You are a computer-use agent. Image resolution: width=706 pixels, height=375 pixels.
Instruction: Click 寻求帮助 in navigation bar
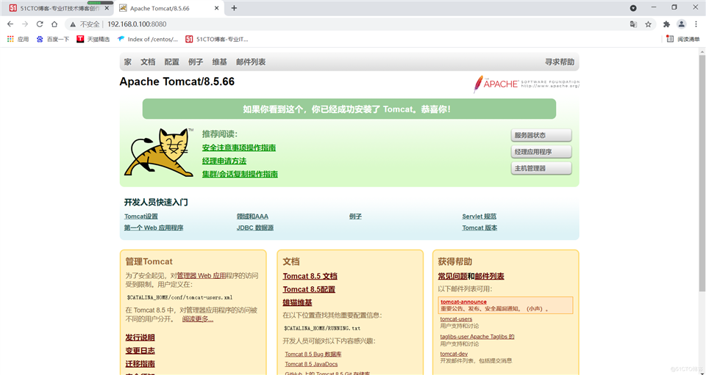coord(560,62)
